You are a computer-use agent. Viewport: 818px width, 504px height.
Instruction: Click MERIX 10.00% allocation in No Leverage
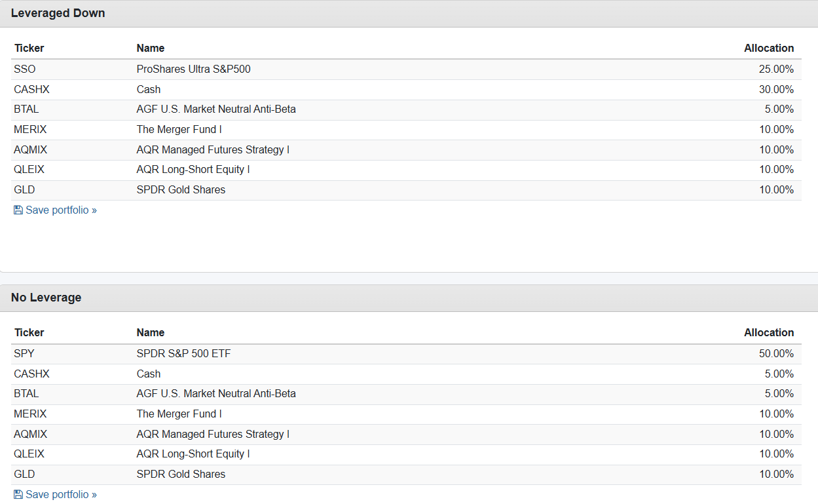776,414
